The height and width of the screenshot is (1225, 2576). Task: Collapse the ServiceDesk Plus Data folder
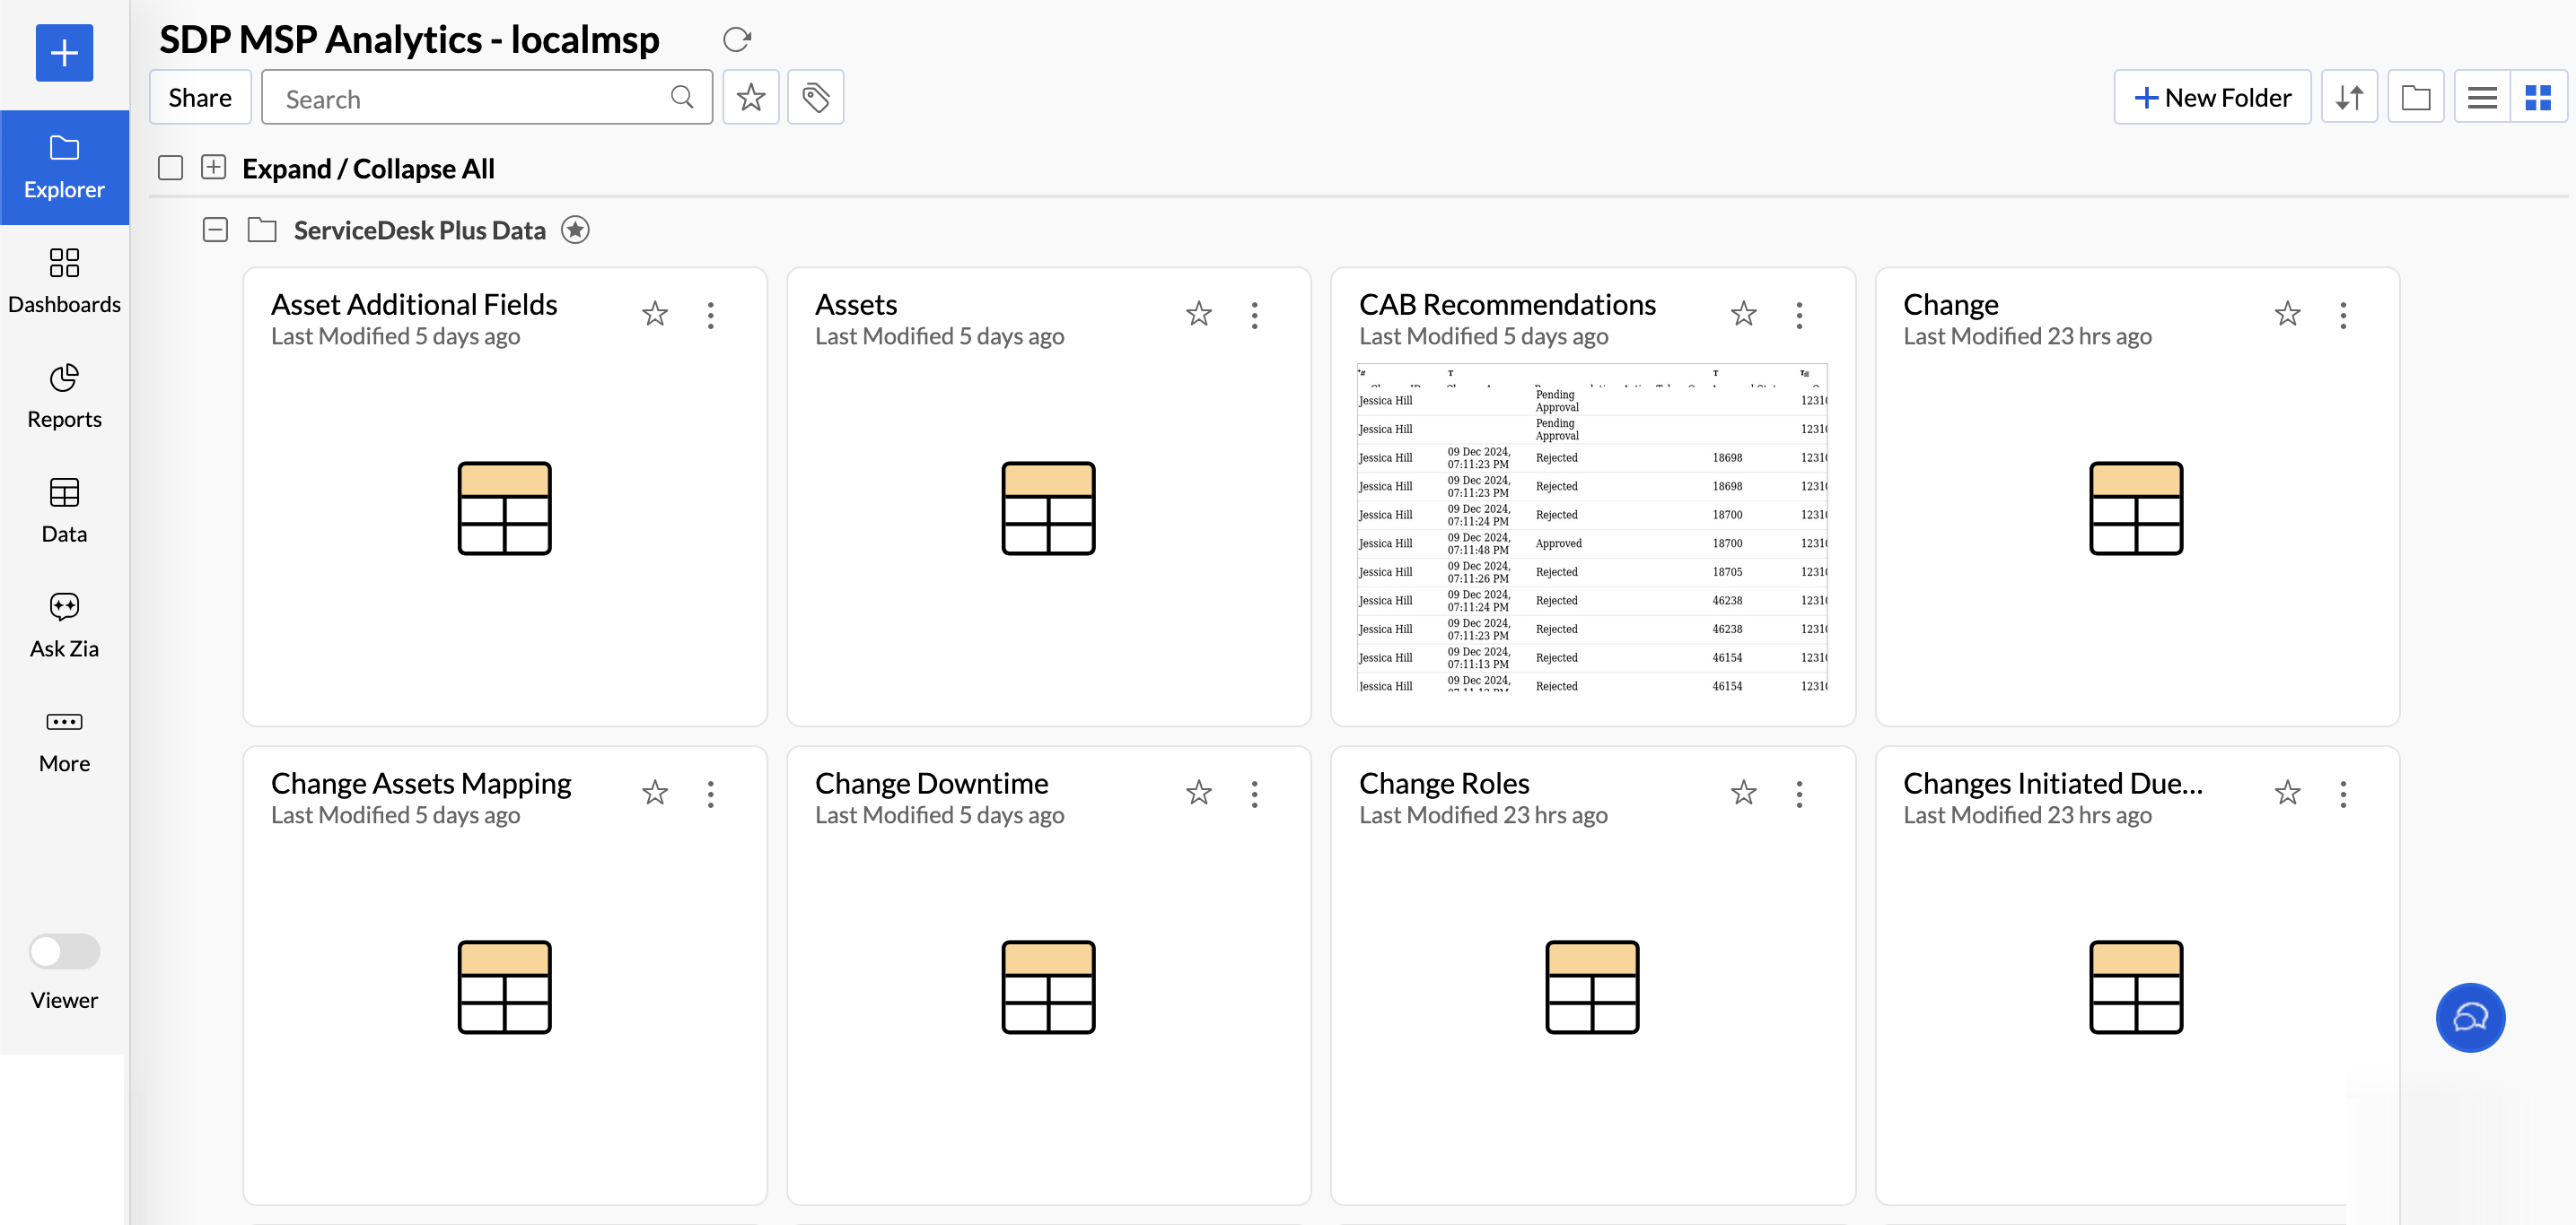point(215,230)
